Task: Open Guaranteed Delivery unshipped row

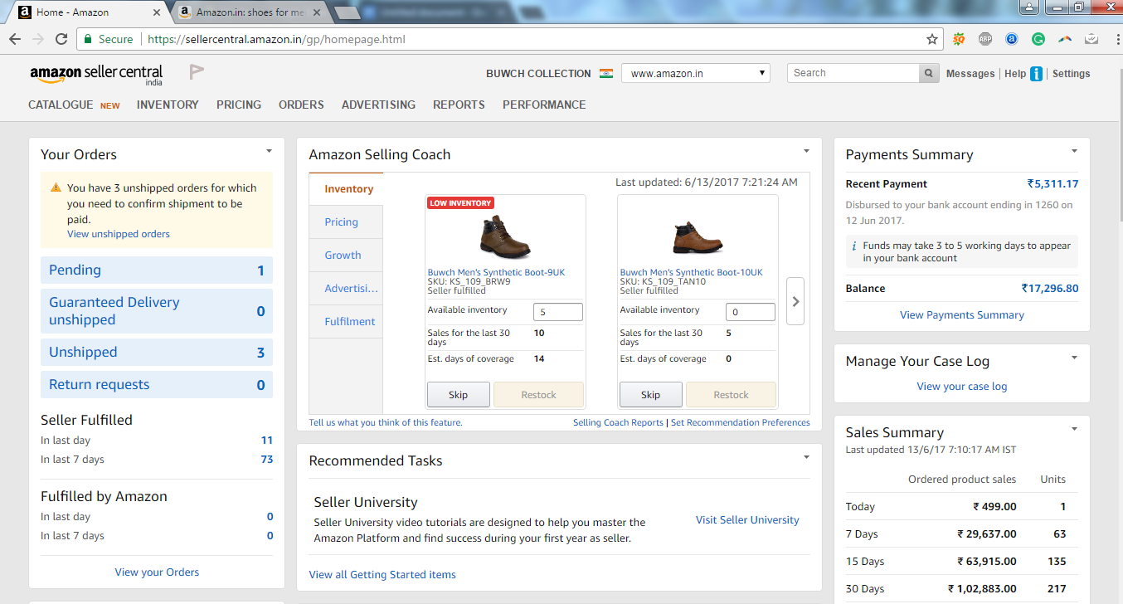Action: tap(157, 311)
